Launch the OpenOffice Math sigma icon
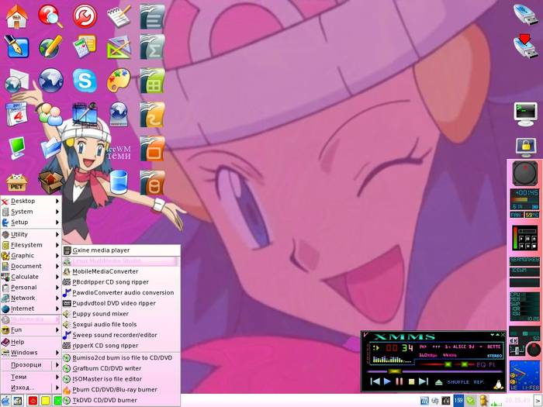This screenshot has height=407, width=543. [152, 47]
